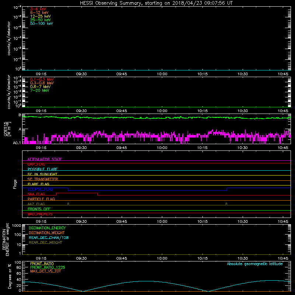Select the 3-6 keV legend label

(38, 9)
